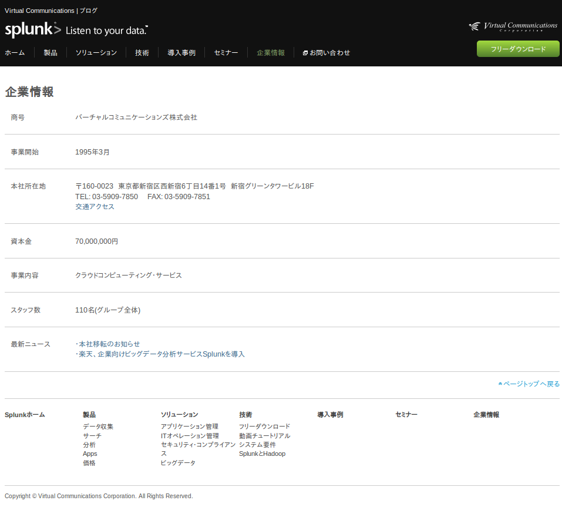
Task: Click the Virtual Communications Corporation logo
Action: tap(513, 26)
